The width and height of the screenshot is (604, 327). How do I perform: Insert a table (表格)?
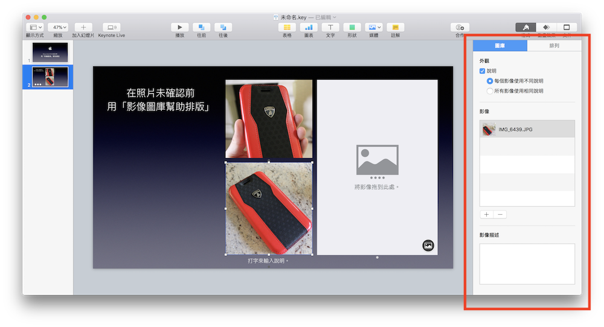287,27
